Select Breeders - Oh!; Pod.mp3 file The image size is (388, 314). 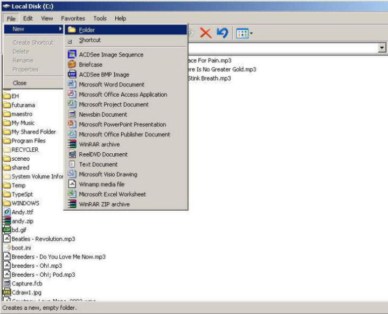(x=39, y=275)
